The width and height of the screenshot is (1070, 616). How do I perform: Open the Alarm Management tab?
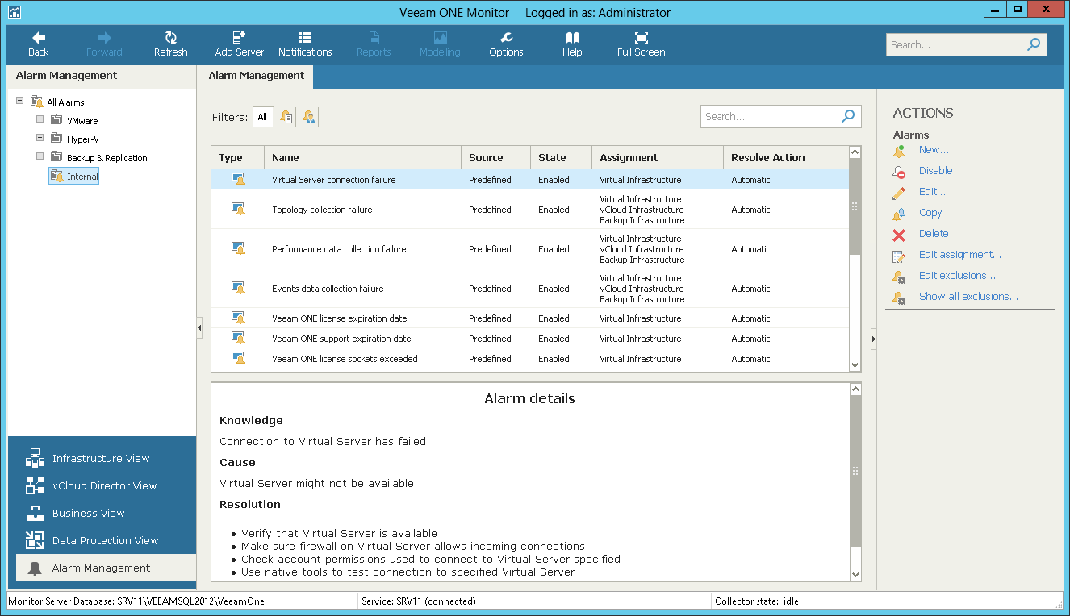coord(256,76)
